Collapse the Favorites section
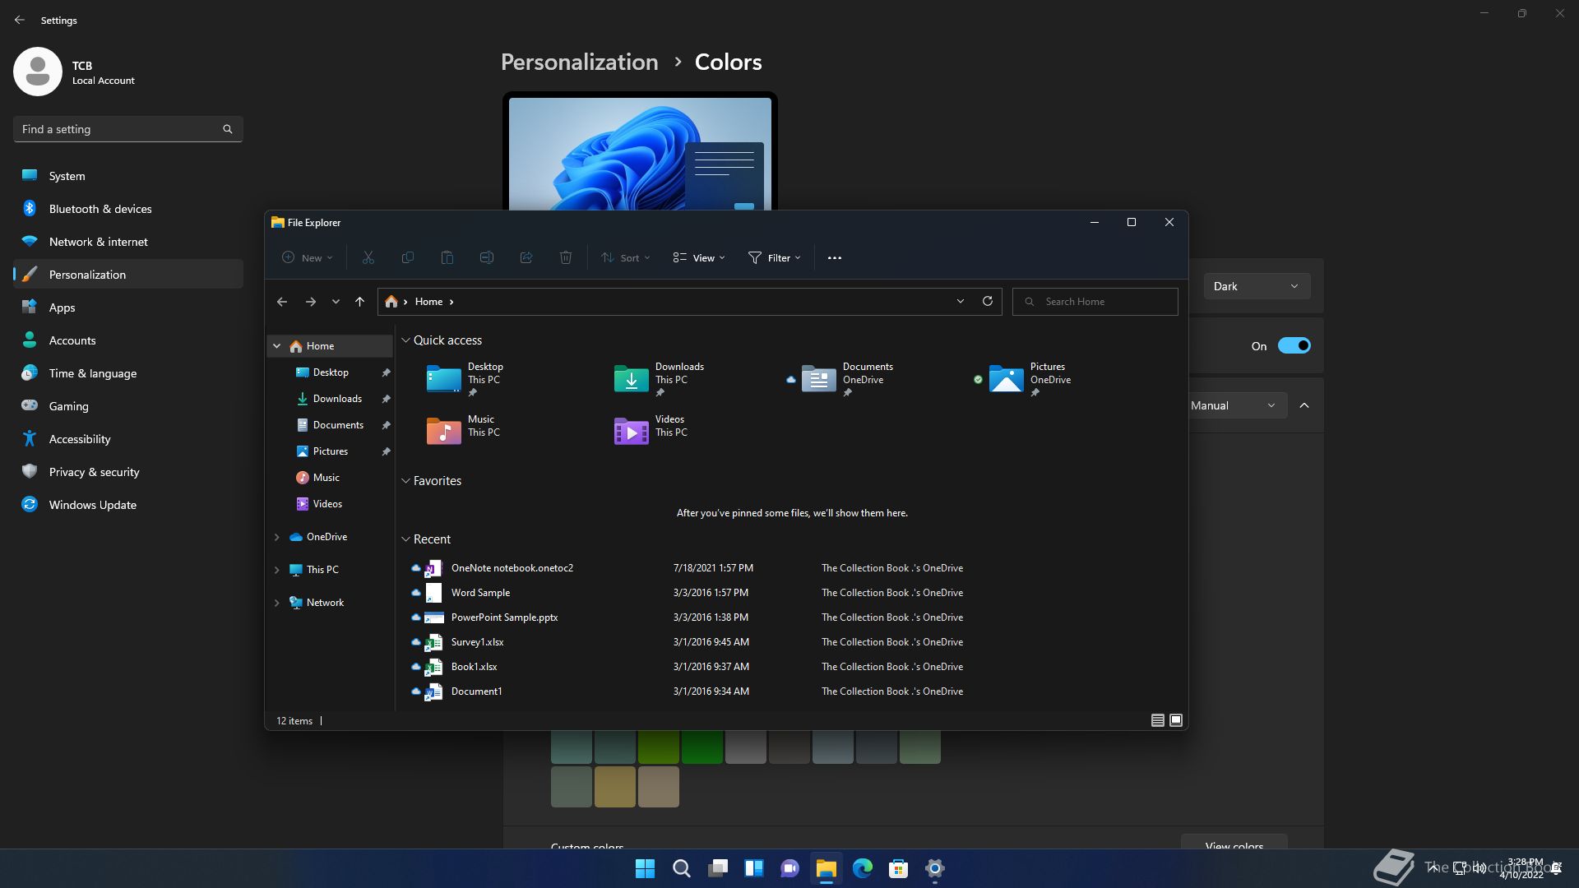 click(405, 481)
